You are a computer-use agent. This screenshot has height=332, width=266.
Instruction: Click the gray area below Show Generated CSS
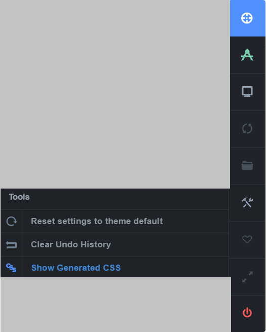coord(116,305)
